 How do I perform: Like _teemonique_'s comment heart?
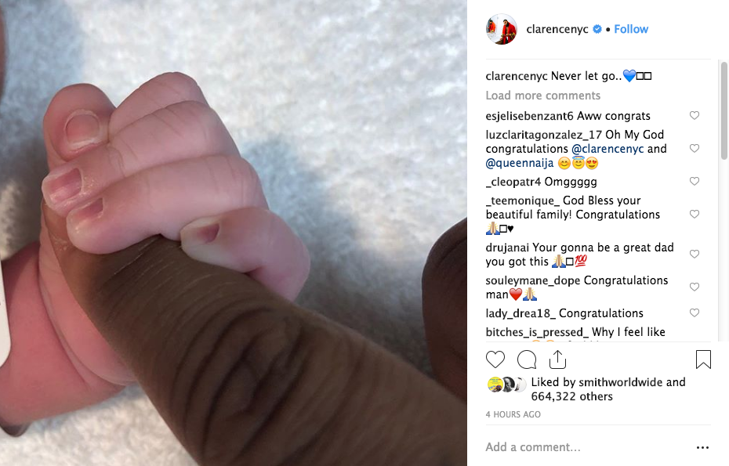695,214
